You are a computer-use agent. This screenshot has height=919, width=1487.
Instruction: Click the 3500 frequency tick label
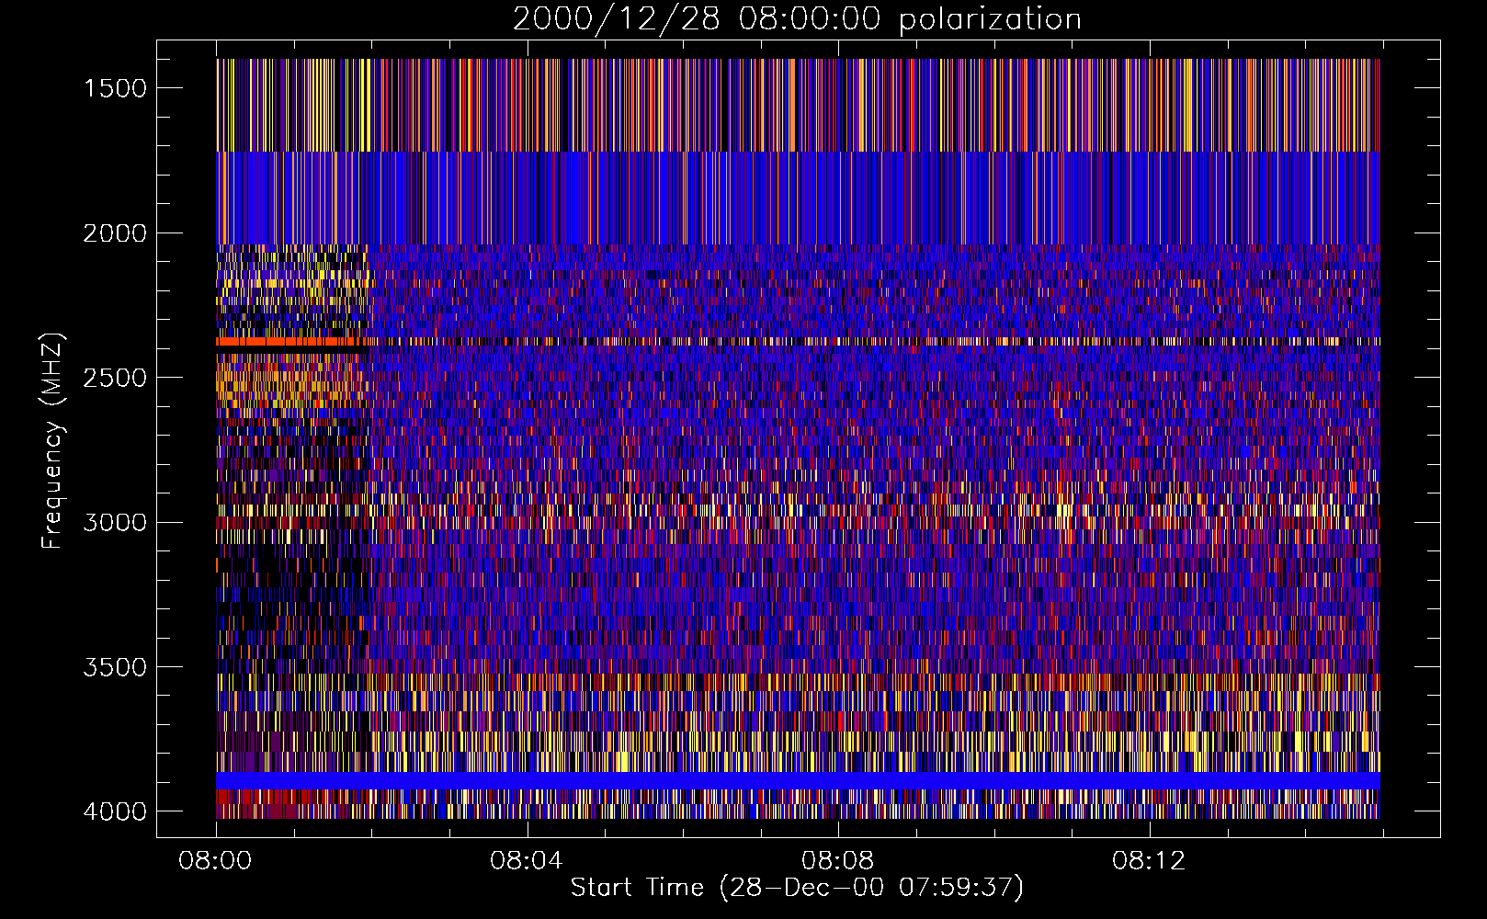(115, 667)
